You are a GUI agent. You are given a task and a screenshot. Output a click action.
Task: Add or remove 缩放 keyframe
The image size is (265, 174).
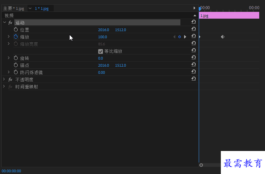pyautogui.click(x=179, y=37)
